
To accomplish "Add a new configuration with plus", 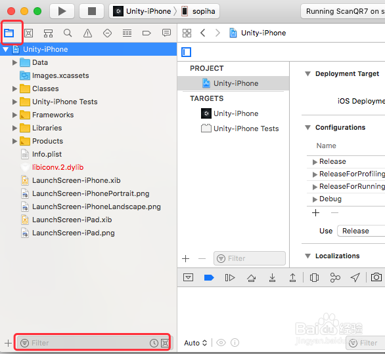I will (x=315, y=212).
